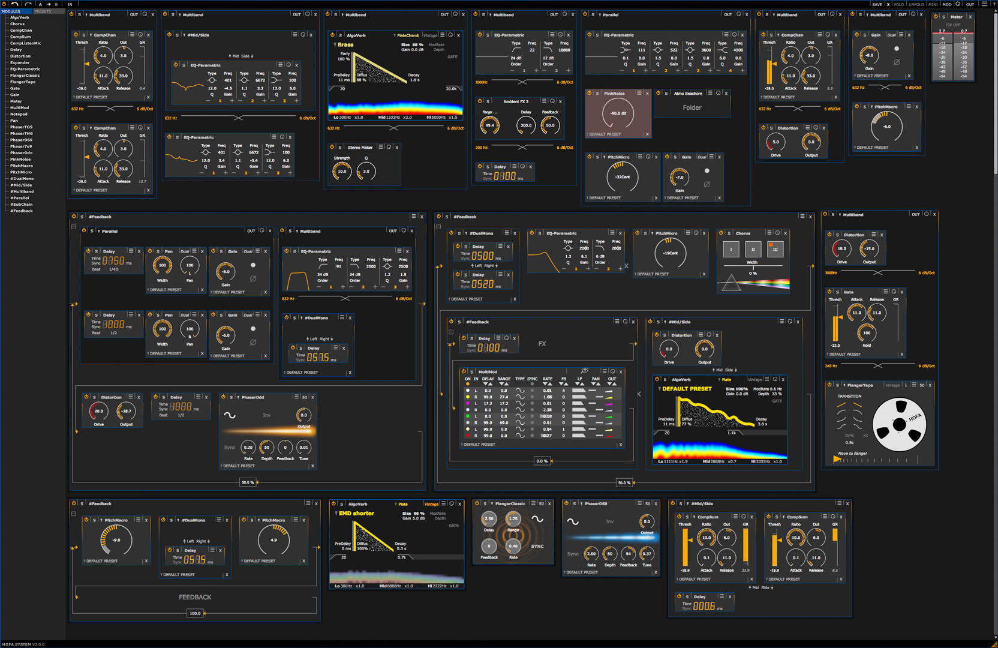Toggle power of Brass AlgoVerb module
The image size is (998, 648).
[x=333, y=35]
